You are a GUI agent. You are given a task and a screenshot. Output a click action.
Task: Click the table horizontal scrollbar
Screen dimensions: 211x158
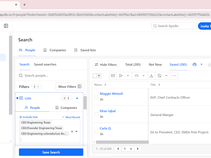click(x=122, y=142)
